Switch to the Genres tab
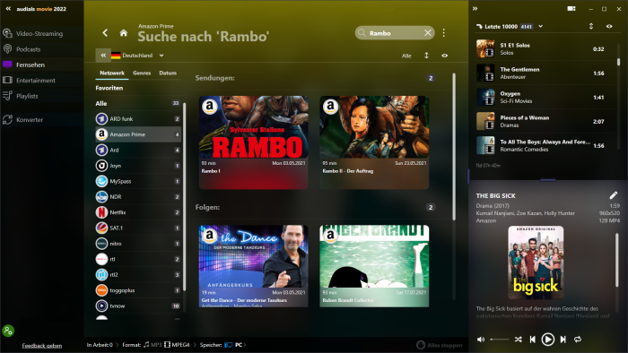 (x=142, y=73)
